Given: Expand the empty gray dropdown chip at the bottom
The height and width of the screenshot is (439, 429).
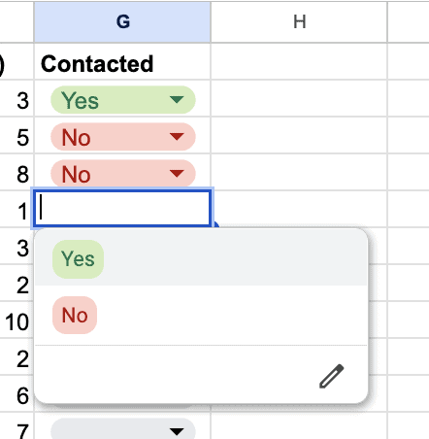Looking at the screenshot, I should point(123,429).
